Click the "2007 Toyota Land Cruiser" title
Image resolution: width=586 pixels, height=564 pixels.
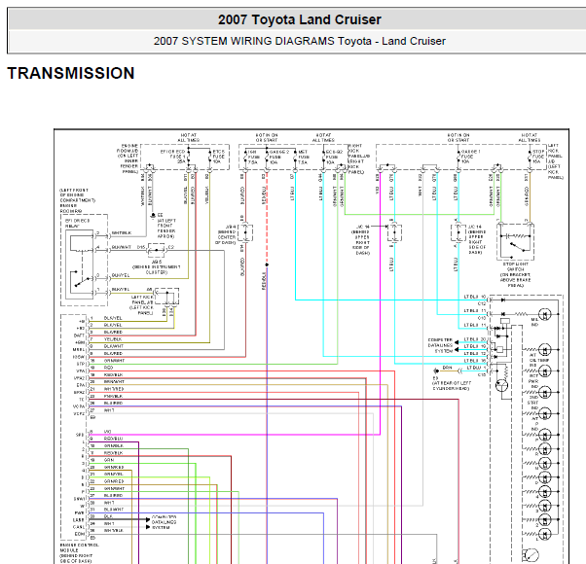(300, 19)
